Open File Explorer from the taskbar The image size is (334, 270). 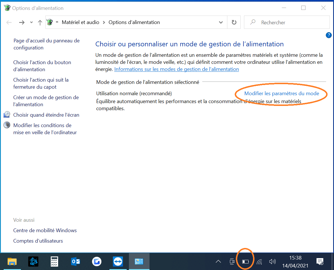click(x=12, y=262)
